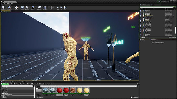177x99 pixels.
Task: Click the greyed Build toolbar icon
Action: pyautogui.click(x=51, y=8)
